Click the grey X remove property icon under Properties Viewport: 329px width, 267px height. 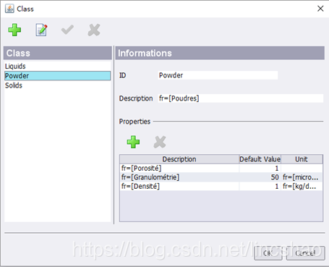click(x=160, y=142)
